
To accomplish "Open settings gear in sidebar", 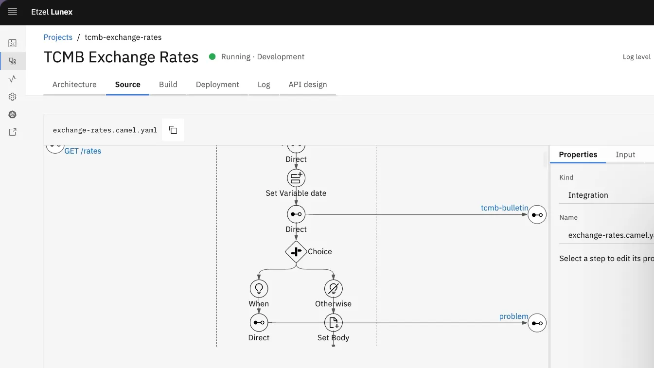I will (13, 97).
